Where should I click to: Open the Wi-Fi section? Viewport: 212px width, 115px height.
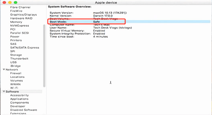coord(14,88)
